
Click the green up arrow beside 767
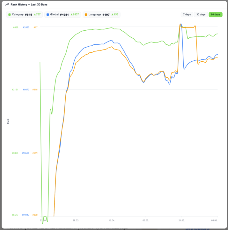pyautogui.click(x=35, y=14)
